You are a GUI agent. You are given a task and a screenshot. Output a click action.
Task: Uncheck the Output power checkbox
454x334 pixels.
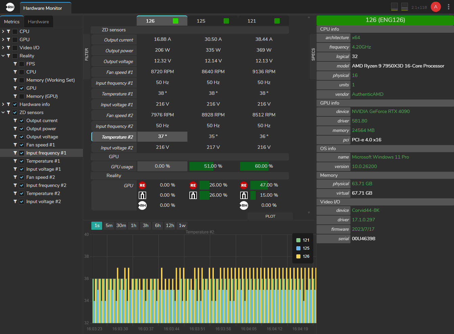(22, 129)
